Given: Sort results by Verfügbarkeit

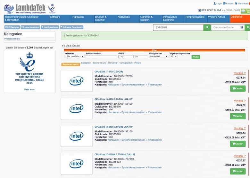Looking at the screenshot, I should point(126,63).
